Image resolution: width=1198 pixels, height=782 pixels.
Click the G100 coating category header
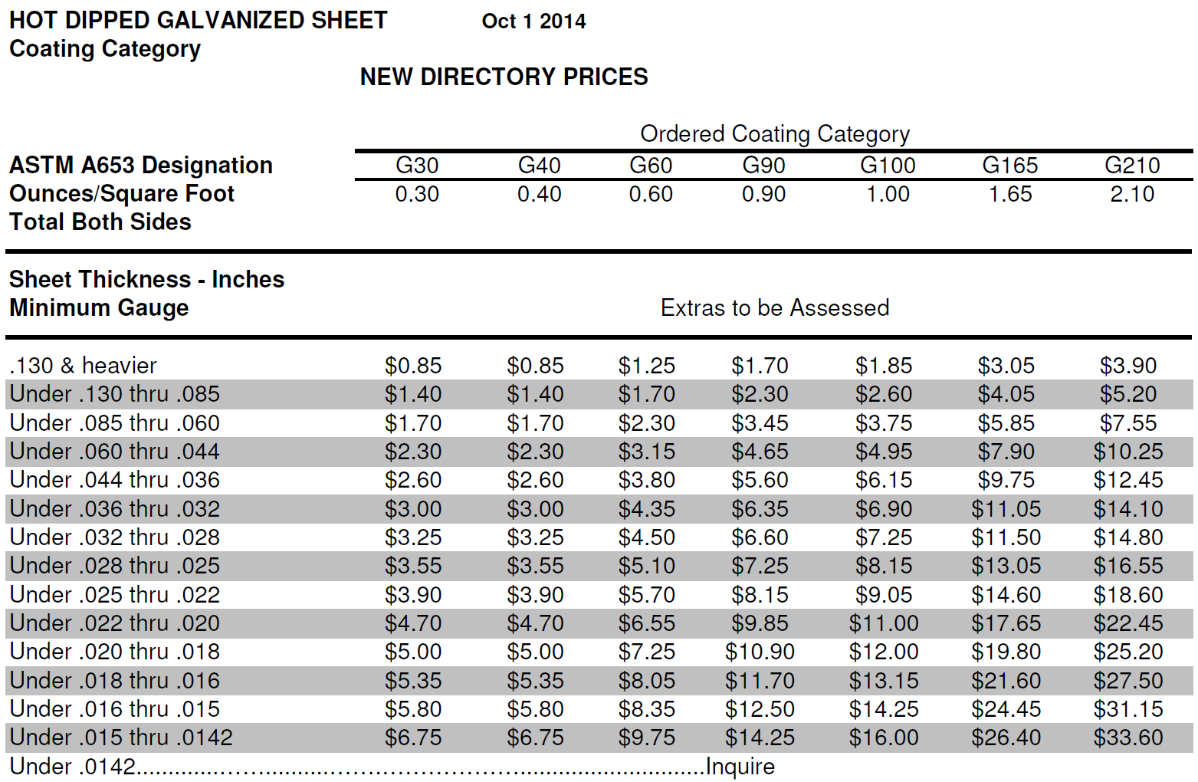(888, 166)
